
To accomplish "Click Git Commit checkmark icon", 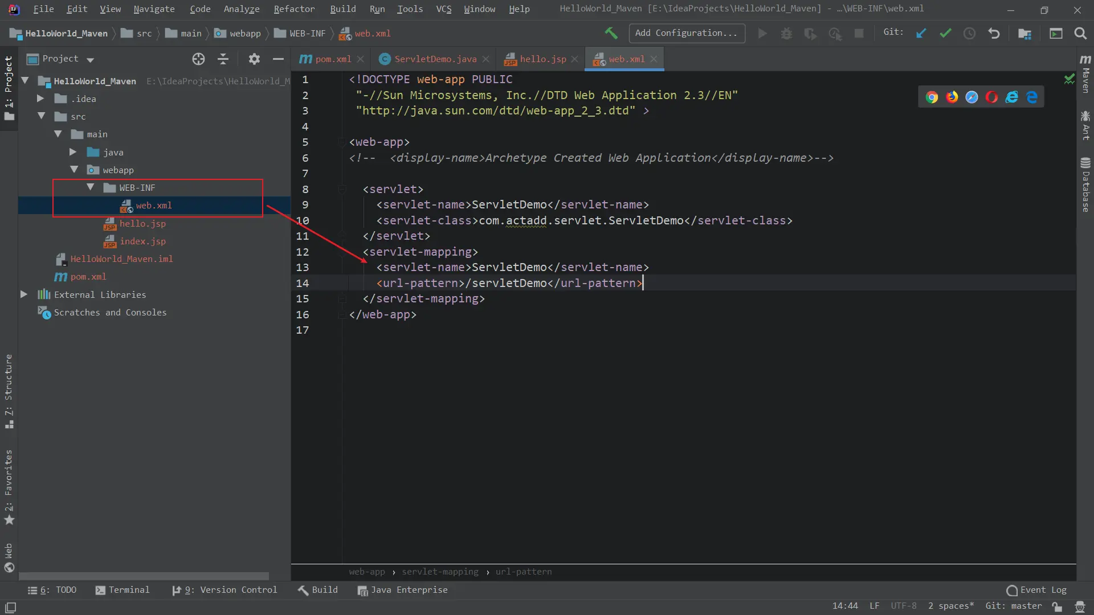I will pos(945,34).
